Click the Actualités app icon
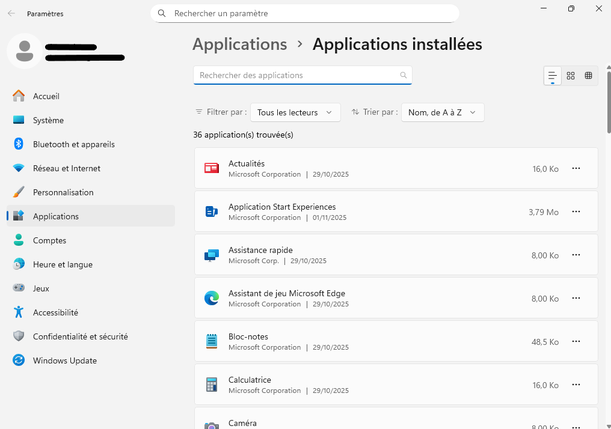Image resolution: width=611 pixels, height=429 pixels. click(x=211, y=168)
